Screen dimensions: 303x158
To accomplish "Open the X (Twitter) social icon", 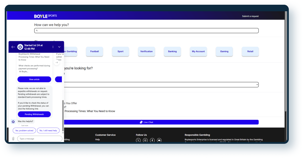I will (138, 140).
